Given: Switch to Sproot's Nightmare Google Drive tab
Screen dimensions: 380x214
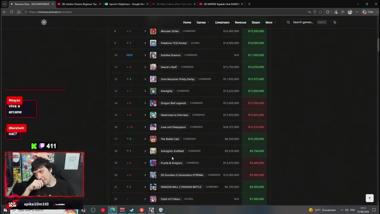Looking at the screenshot, I should click(126, 4).
